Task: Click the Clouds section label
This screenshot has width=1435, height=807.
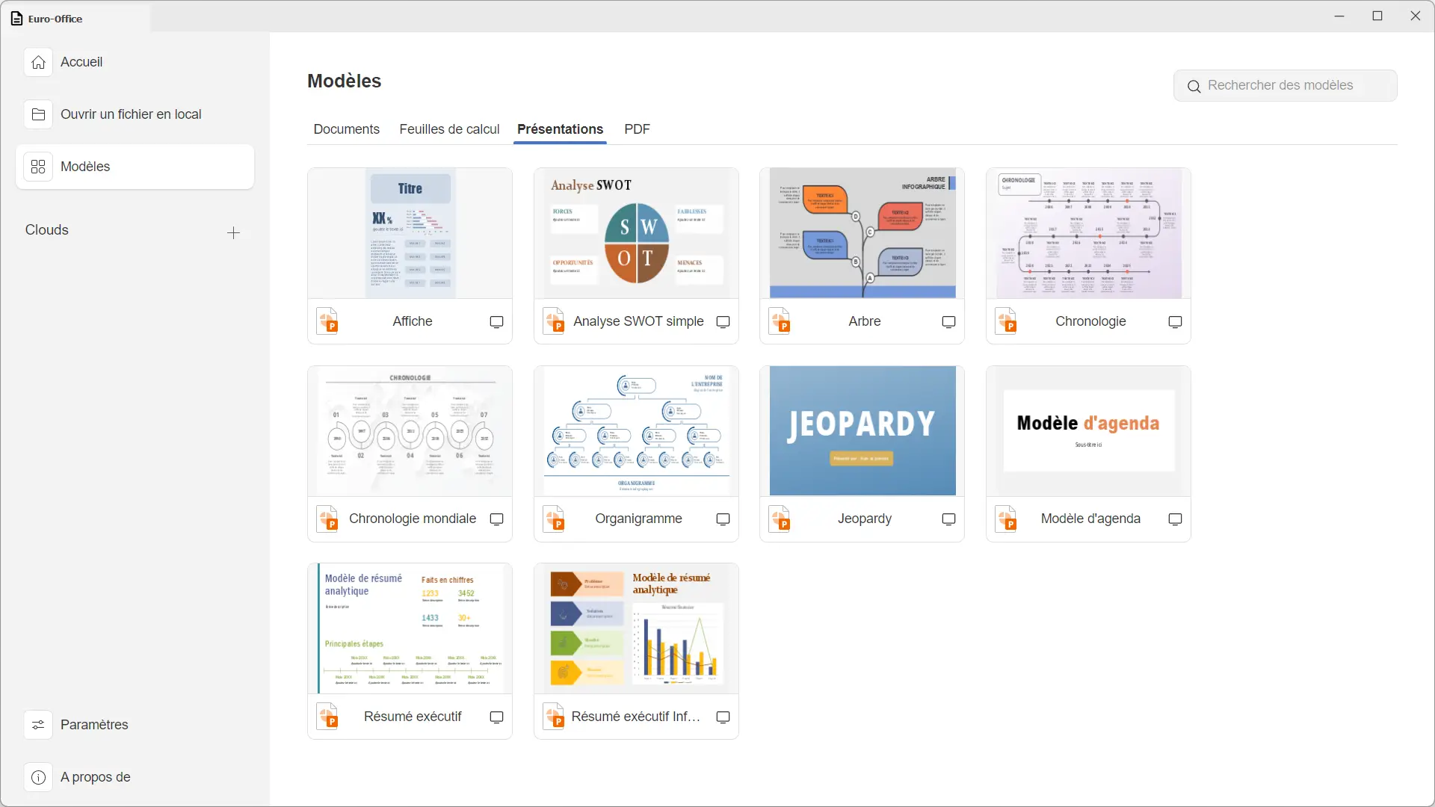Action: click(47, 230)
